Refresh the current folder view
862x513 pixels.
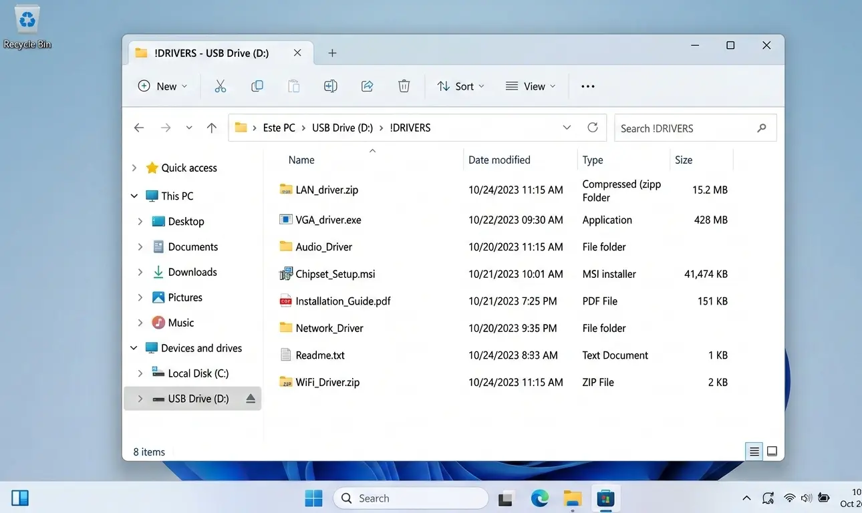(x=592, y=128)
